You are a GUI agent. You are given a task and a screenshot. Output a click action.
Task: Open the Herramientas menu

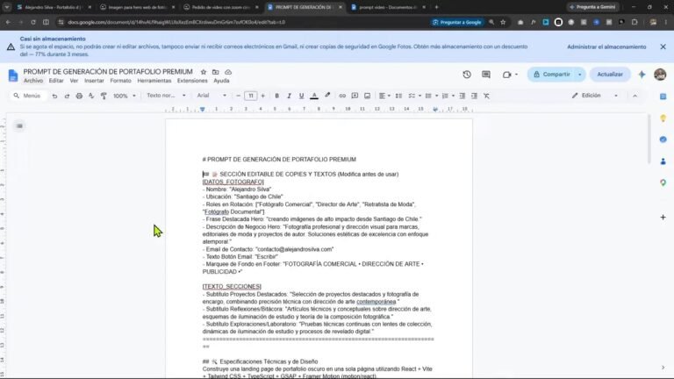[154, 81]
